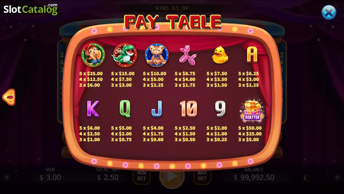This screenshot has height=194, width=344.
Task: Go to previous page with the left arrow
Action: tap(9, 97)
